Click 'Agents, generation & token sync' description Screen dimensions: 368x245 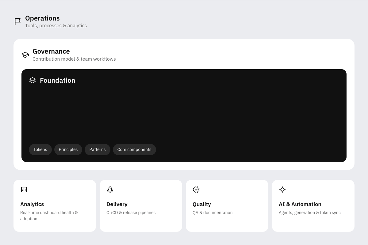(310, 213)
